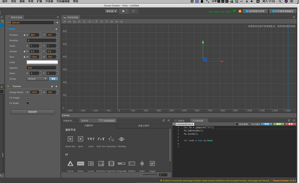Screen dimensions: 299x183
Task: Select the Label TXT node icon
Action: point(91,139)
